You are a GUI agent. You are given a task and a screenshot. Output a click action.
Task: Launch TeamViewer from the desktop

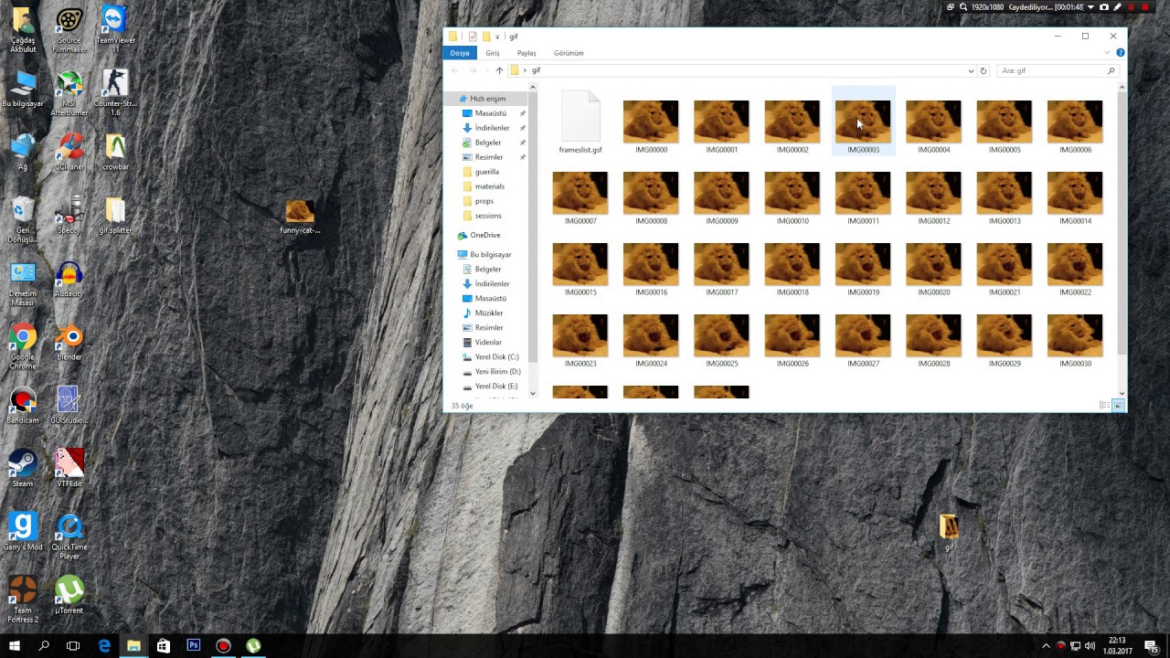[x=115, y=30]
